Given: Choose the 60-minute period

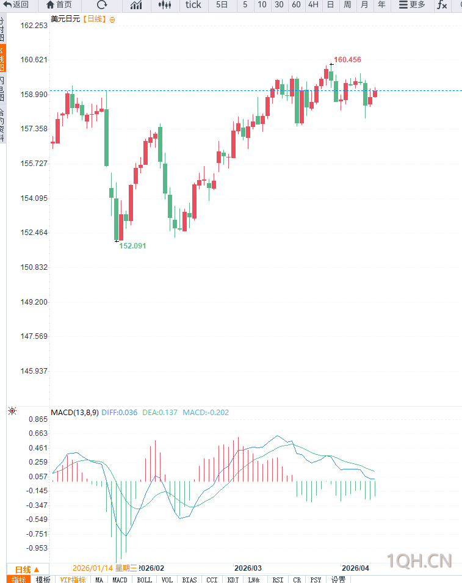Looking at the screenshot, I should pyautogui.click(x=296, y=5).
